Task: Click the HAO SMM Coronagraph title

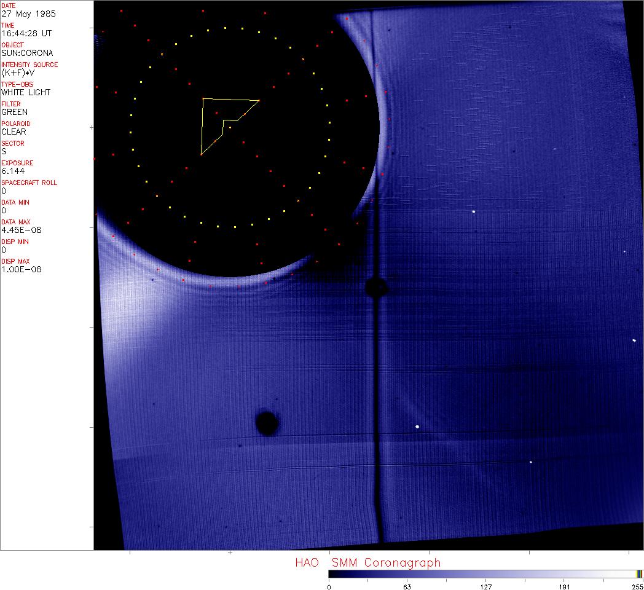Action: 367,562
